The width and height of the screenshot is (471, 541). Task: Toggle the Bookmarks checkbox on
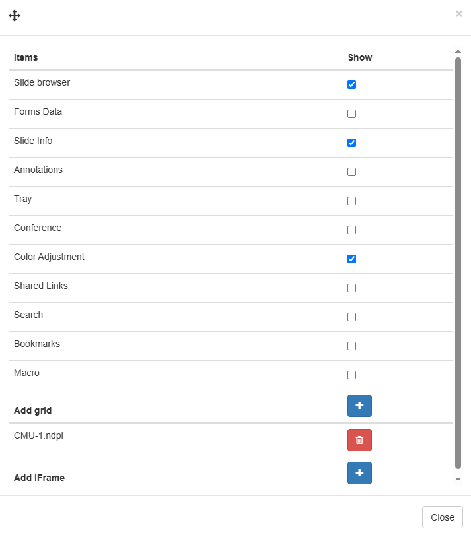click(x=352, y=346)
